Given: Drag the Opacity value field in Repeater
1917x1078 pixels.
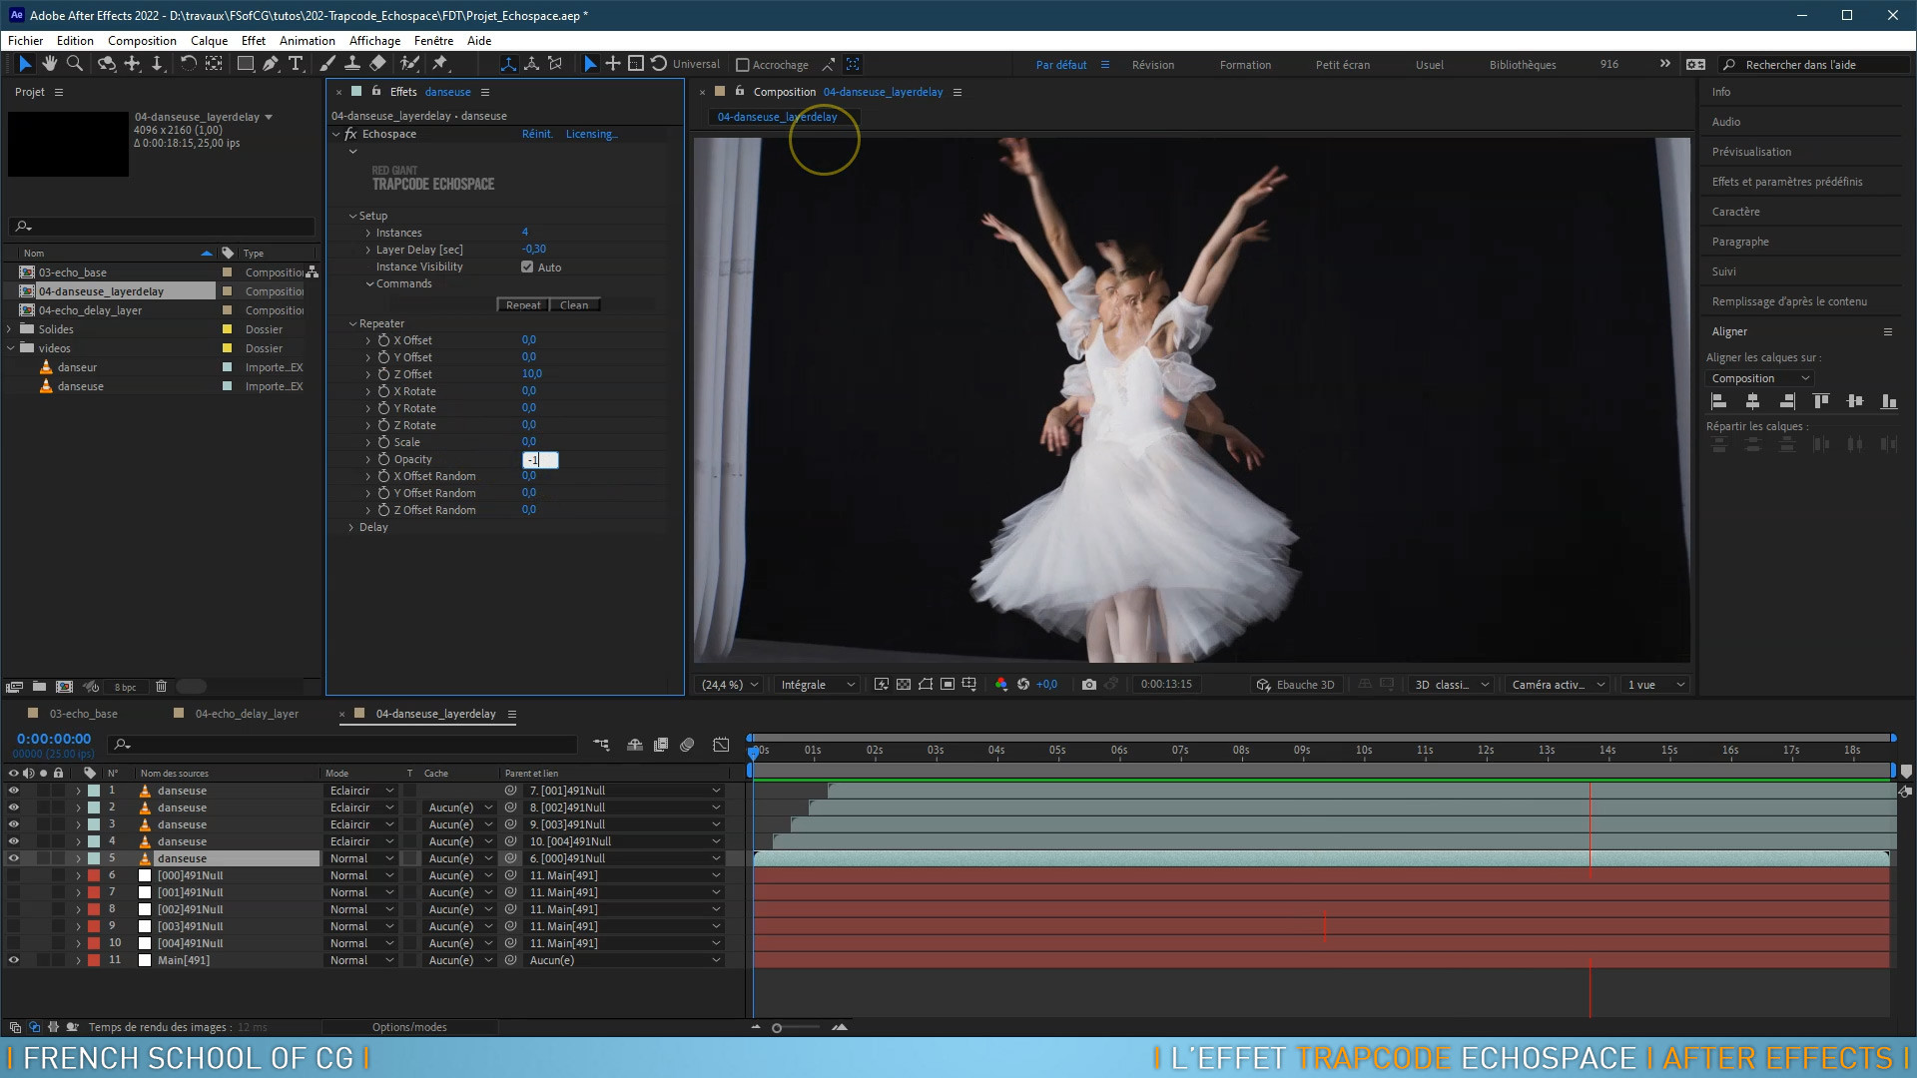Looking at the screenshot, I should coord(540,459).
